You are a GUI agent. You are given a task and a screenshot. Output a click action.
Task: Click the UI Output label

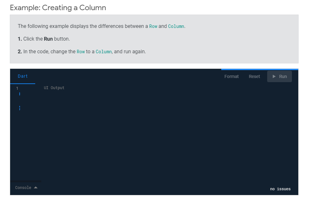tap(54, 88)
